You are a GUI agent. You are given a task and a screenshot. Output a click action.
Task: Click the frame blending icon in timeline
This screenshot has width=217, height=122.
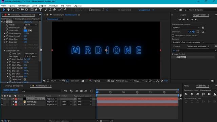81,91
